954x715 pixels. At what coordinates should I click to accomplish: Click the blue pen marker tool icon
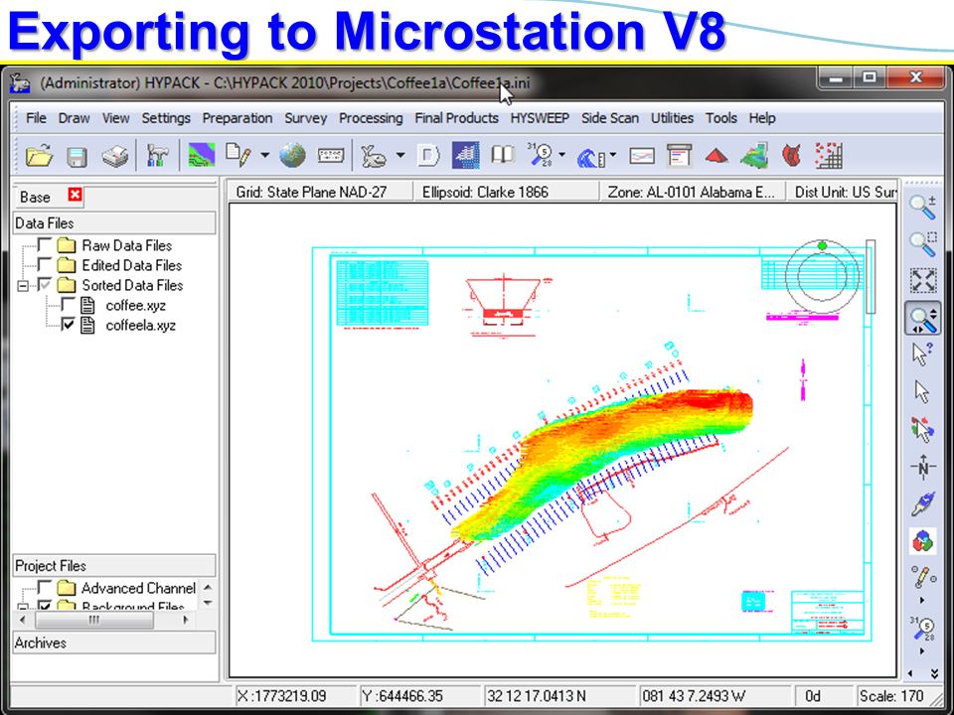(x=922, y=503)
